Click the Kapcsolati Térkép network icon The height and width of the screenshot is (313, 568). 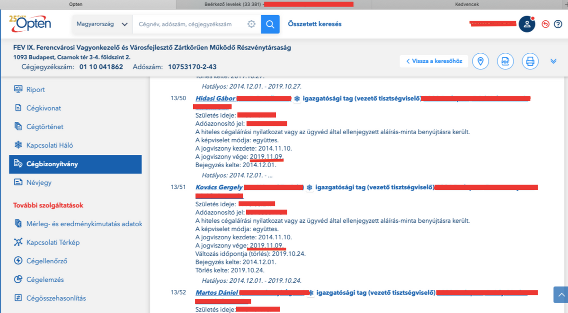(x=18, y=242)
